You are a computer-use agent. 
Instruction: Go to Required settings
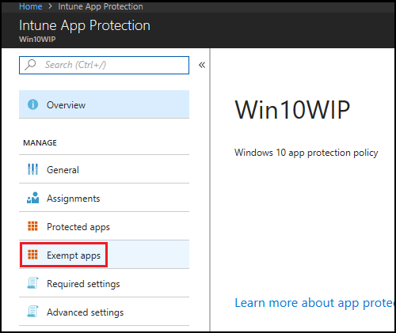click(104, 283)
